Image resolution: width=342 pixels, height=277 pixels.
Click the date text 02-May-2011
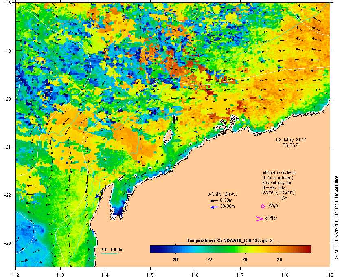point(292,140)
